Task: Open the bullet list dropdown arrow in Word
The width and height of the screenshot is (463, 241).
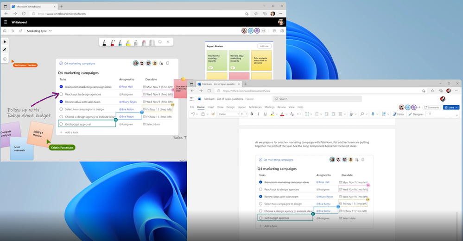Action: click(x=311, y=114)
